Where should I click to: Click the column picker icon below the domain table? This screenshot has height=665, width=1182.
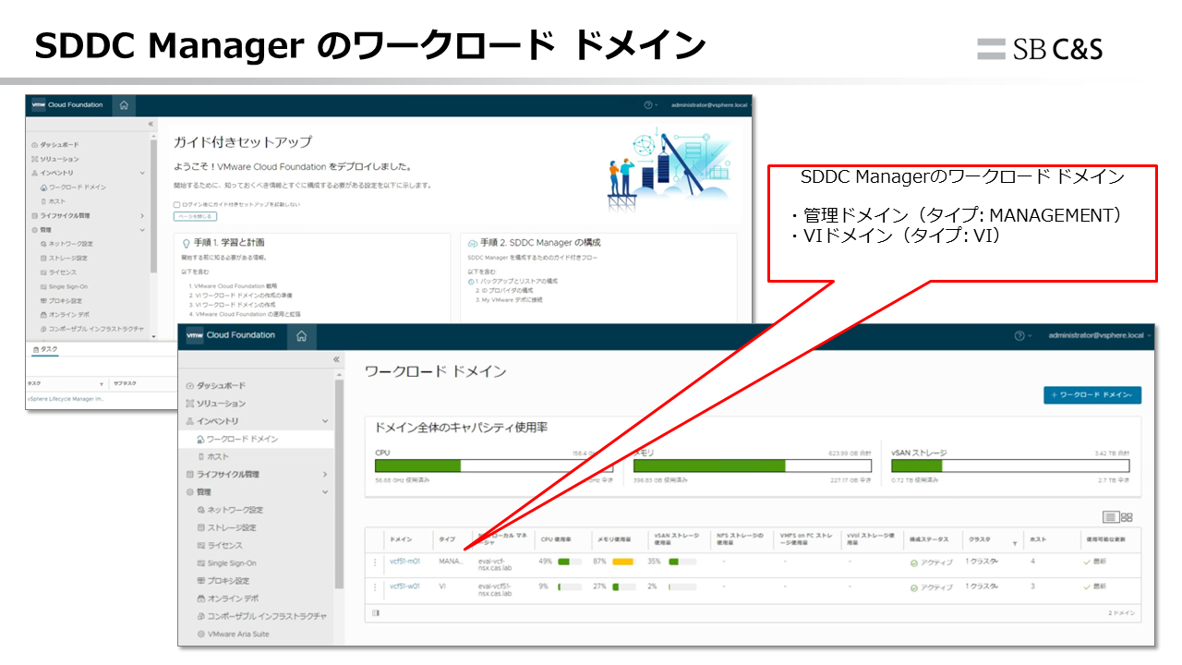tap(376, 612)
